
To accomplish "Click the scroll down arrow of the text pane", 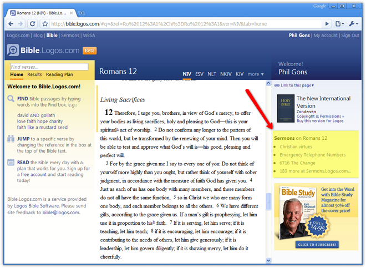I will pos(268,260).
